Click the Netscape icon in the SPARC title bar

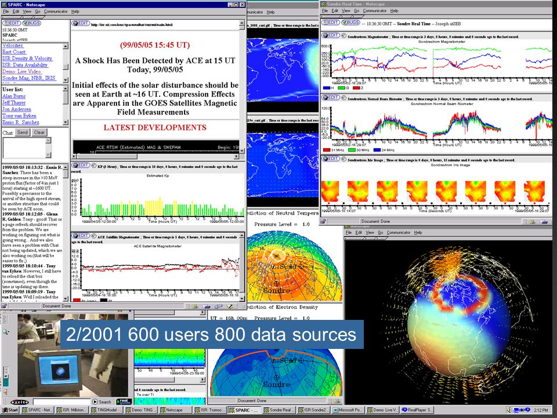click(x=4, y=5)
